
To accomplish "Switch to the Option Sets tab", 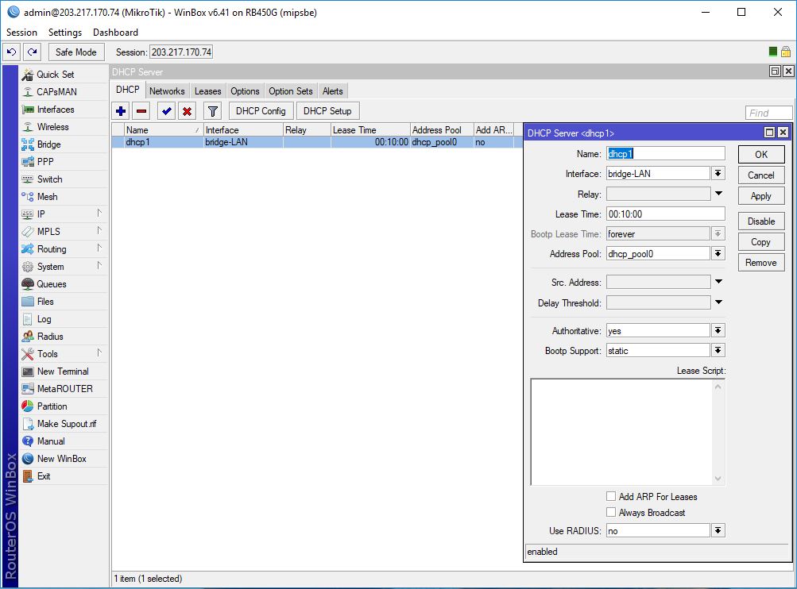I will tap(291, 91).
